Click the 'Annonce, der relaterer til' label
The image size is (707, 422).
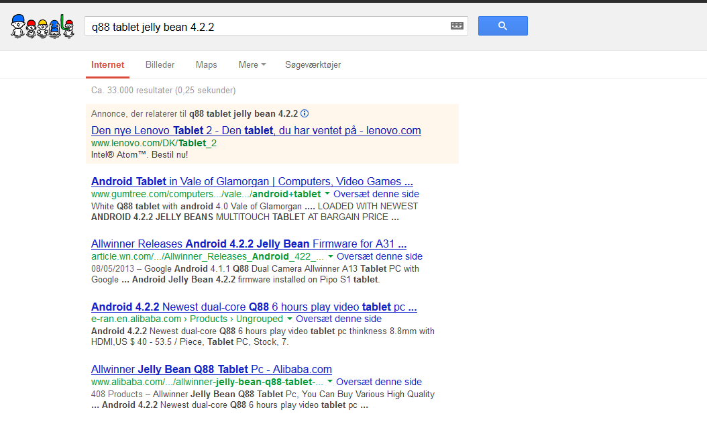tap(138, 113)
